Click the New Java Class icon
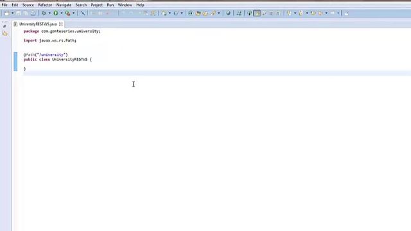Image resolution: width=411 pixels, height=231 pixels. click(176, 13)
